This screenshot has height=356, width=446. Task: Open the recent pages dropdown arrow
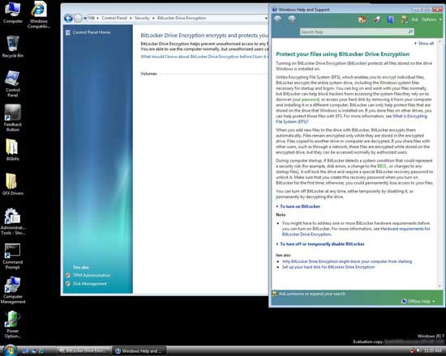pyautogui.click(x=85, y=19)
